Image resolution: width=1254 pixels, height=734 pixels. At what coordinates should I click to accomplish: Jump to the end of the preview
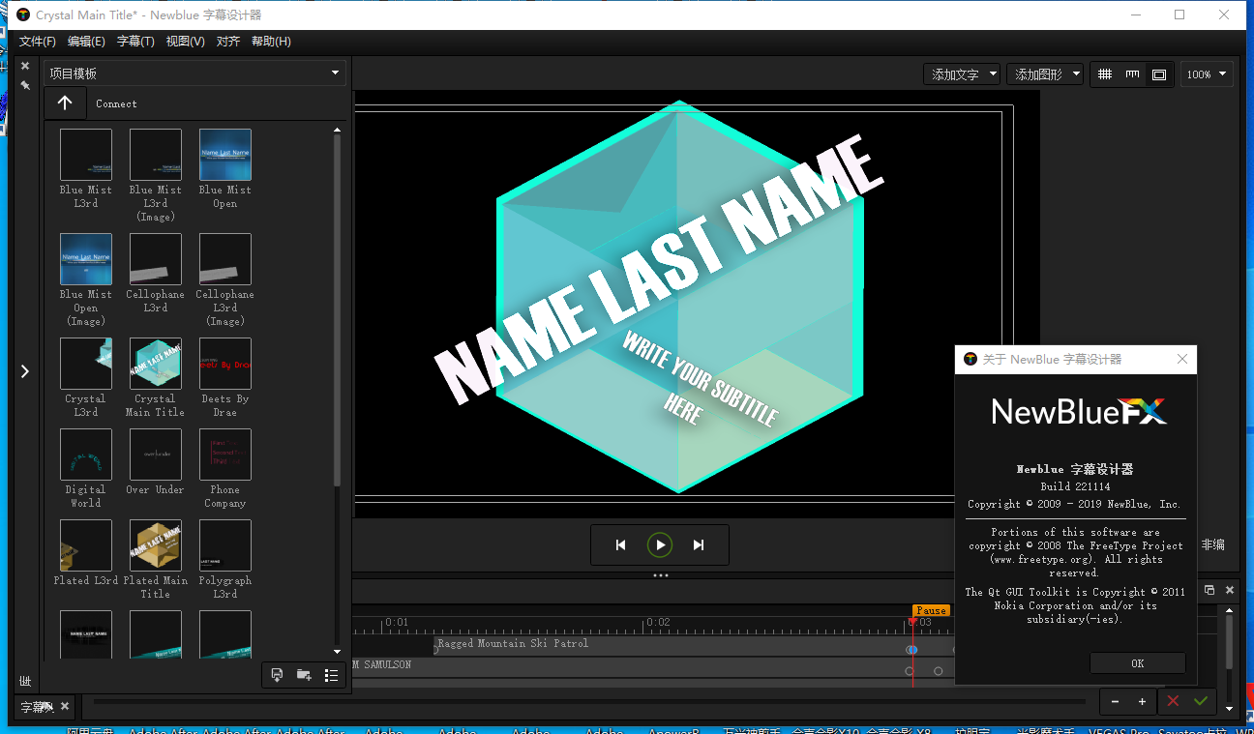click(x=699, y=545)
